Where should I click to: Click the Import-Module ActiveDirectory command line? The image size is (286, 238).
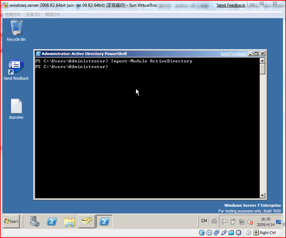(114, 61)
